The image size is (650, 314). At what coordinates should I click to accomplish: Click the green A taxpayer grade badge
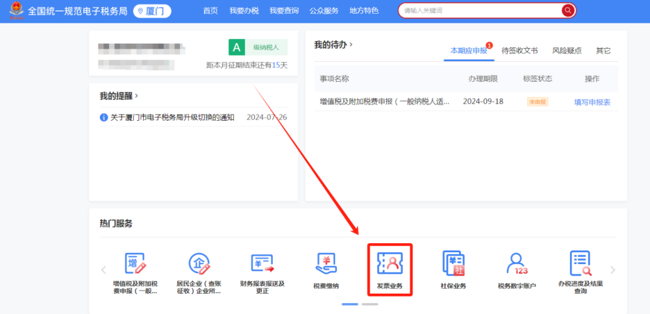(237, 47)
